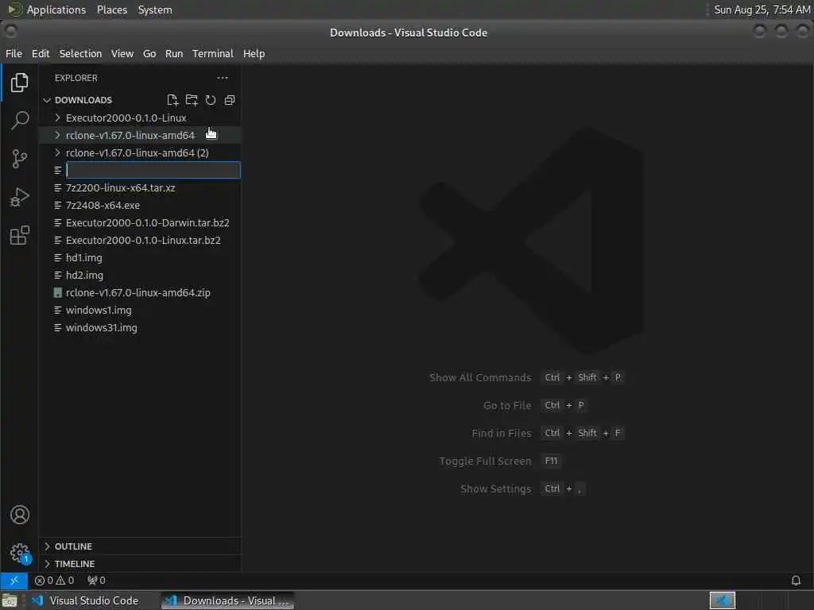Click the zip file icon beside rclone-v1.67.0-linux-amd64.zip
The image size is (814, 610).
pyautogui.click(x=57, y=292)
